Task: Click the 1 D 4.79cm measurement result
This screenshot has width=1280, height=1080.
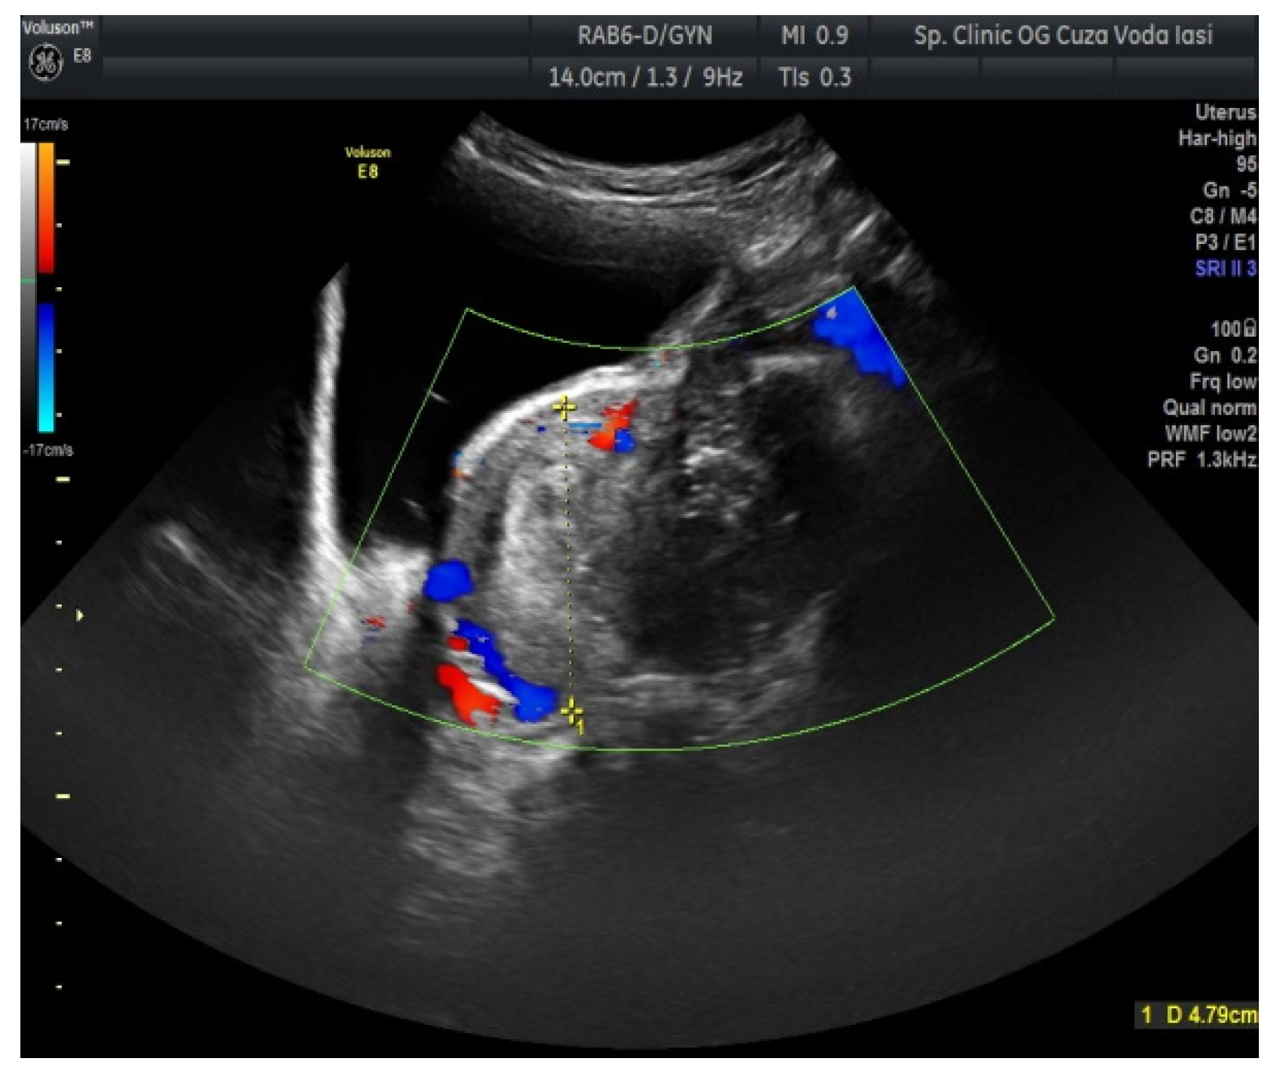Action: coord(1198,1015)
